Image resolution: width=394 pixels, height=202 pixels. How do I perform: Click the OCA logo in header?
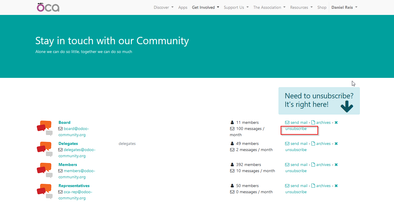pos(48,7)
